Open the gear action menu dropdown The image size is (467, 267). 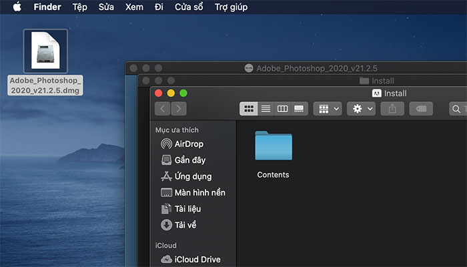point(361,108)
